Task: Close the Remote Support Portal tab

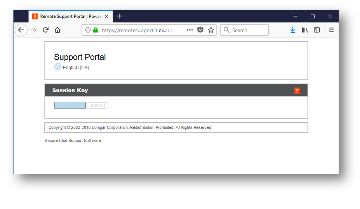Action: click(106, 17)
